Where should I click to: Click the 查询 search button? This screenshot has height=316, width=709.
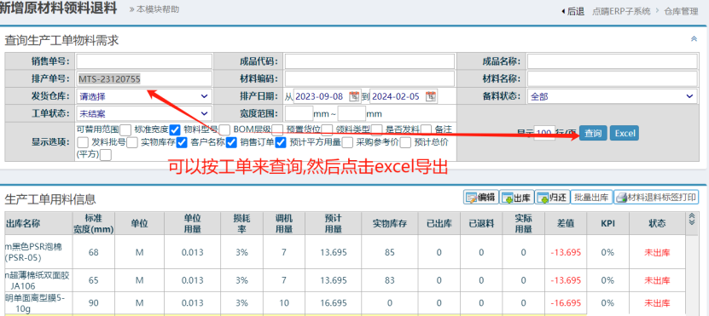pos(593,133)
